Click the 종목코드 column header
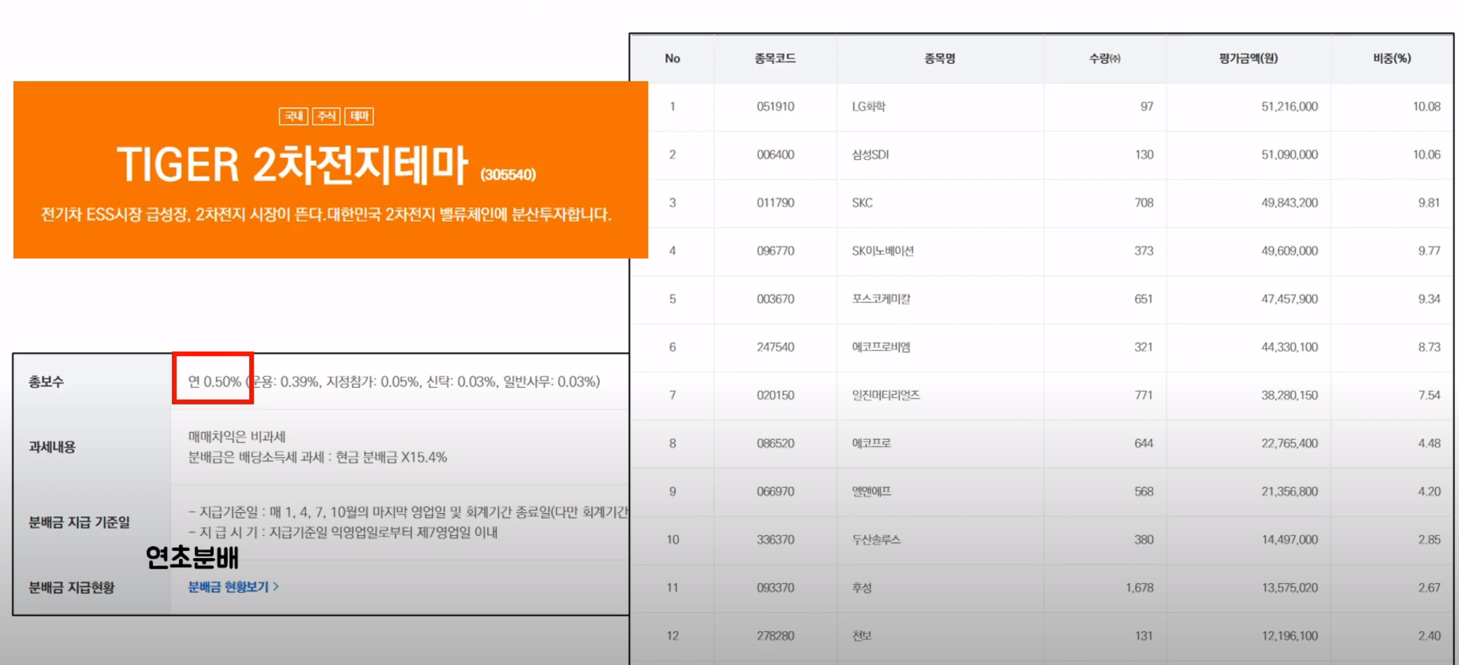 coord(775,58)
